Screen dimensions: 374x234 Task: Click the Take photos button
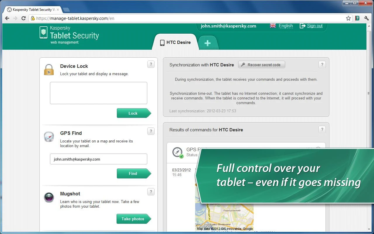pyautogui.click(x=134, y=219)
